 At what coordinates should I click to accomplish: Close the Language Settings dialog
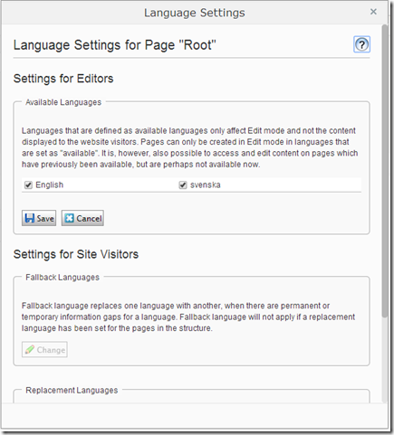pos(373,12)
